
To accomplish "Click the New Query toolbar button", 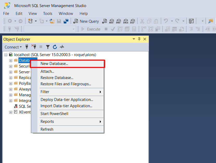I will tap(86, 21).
